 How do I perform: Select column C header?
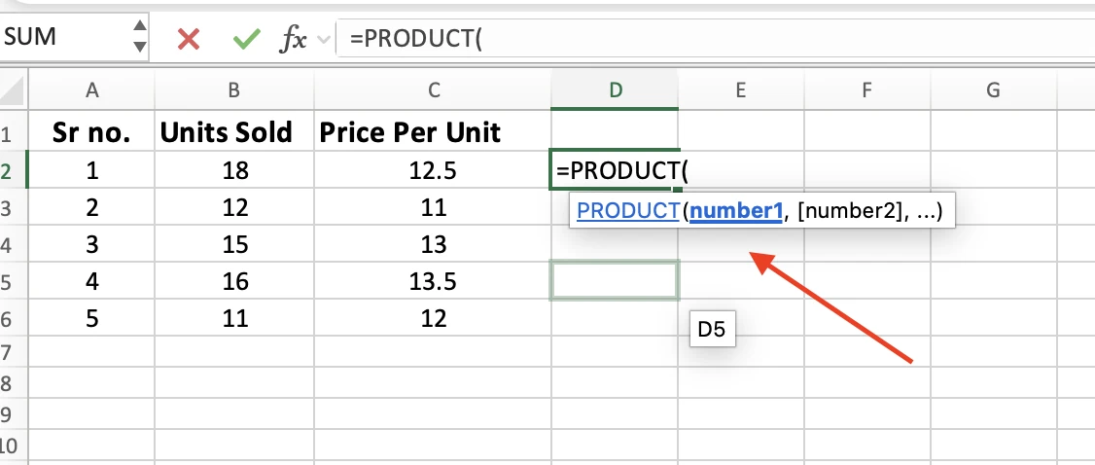[433, 89]
